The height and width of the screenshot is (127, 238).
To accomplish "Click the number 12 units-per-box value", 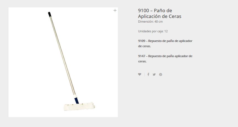I will click(x=166, y=31).
